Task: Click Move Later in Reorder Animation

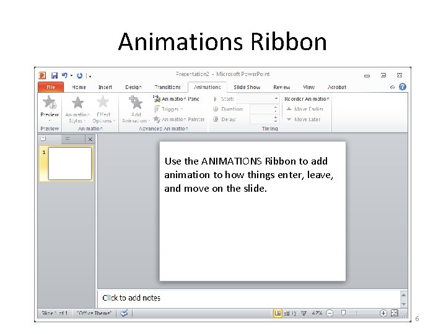Action: (304, 119)
